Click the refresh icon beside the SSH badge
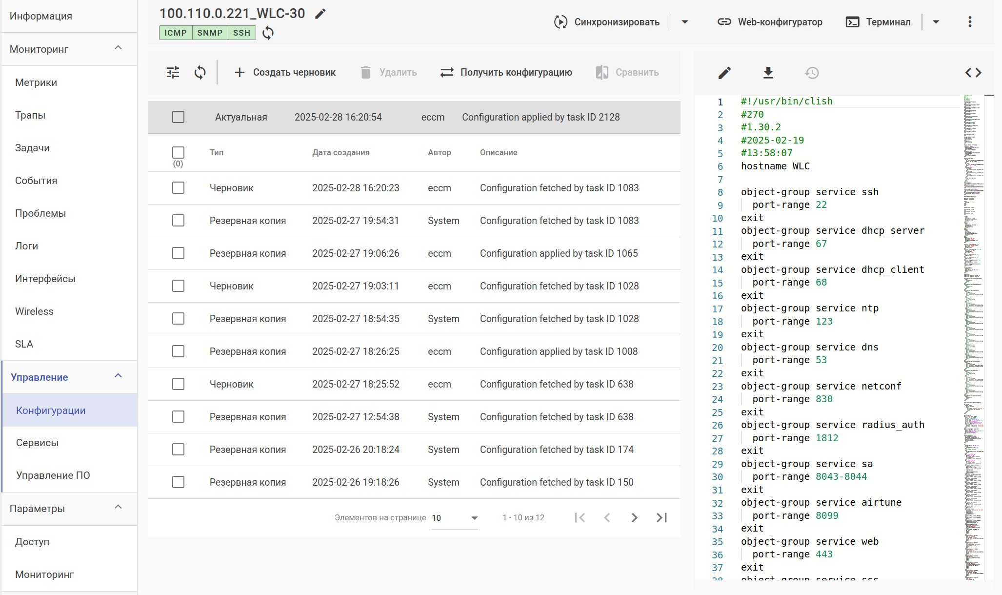This screenshot has height=595, width=1002. 268,33
